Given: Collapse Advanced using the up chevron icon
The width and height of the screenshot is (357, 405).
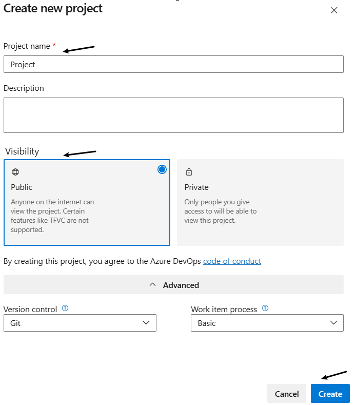Looking at the screenshot, I should click(152, 284).
